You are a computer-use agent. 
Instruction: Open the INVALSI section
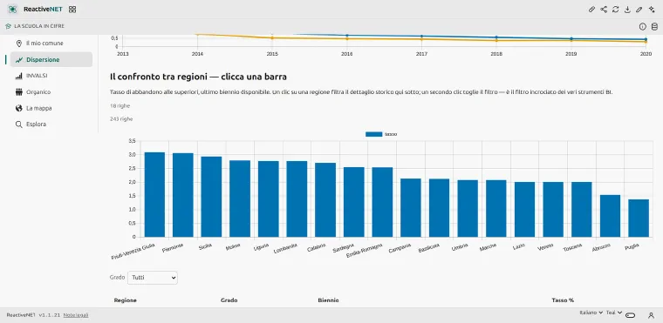coord(51,76)
